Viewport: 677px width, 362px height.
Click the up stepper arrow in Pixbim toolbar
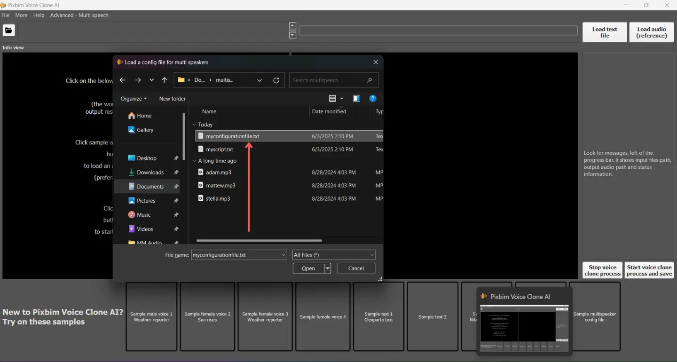click(x=292, y=26)
